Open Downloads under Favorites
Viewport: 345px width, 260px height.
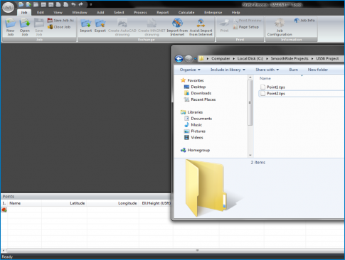point(198,93)
